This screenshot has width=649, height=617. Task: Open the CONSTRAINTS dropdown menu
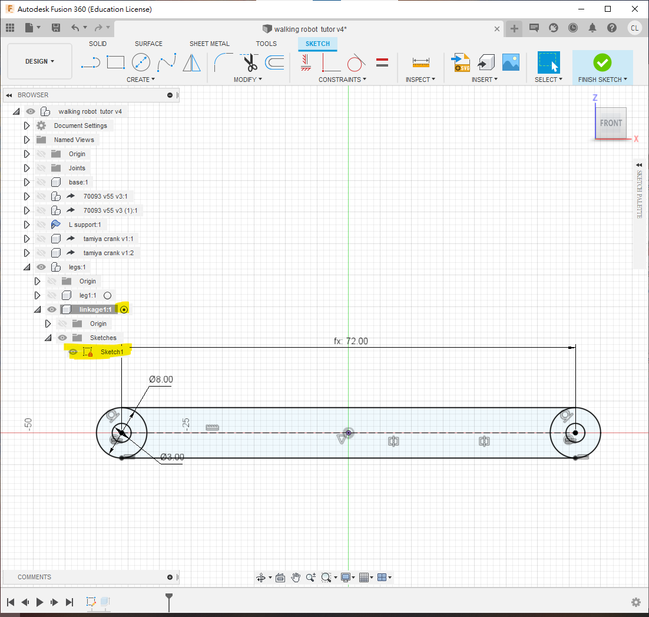[342, 80]
